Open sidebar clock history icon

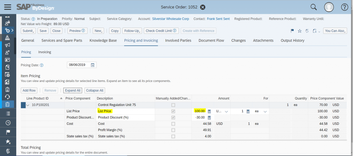pyautogui.click(x=8, y=123)
